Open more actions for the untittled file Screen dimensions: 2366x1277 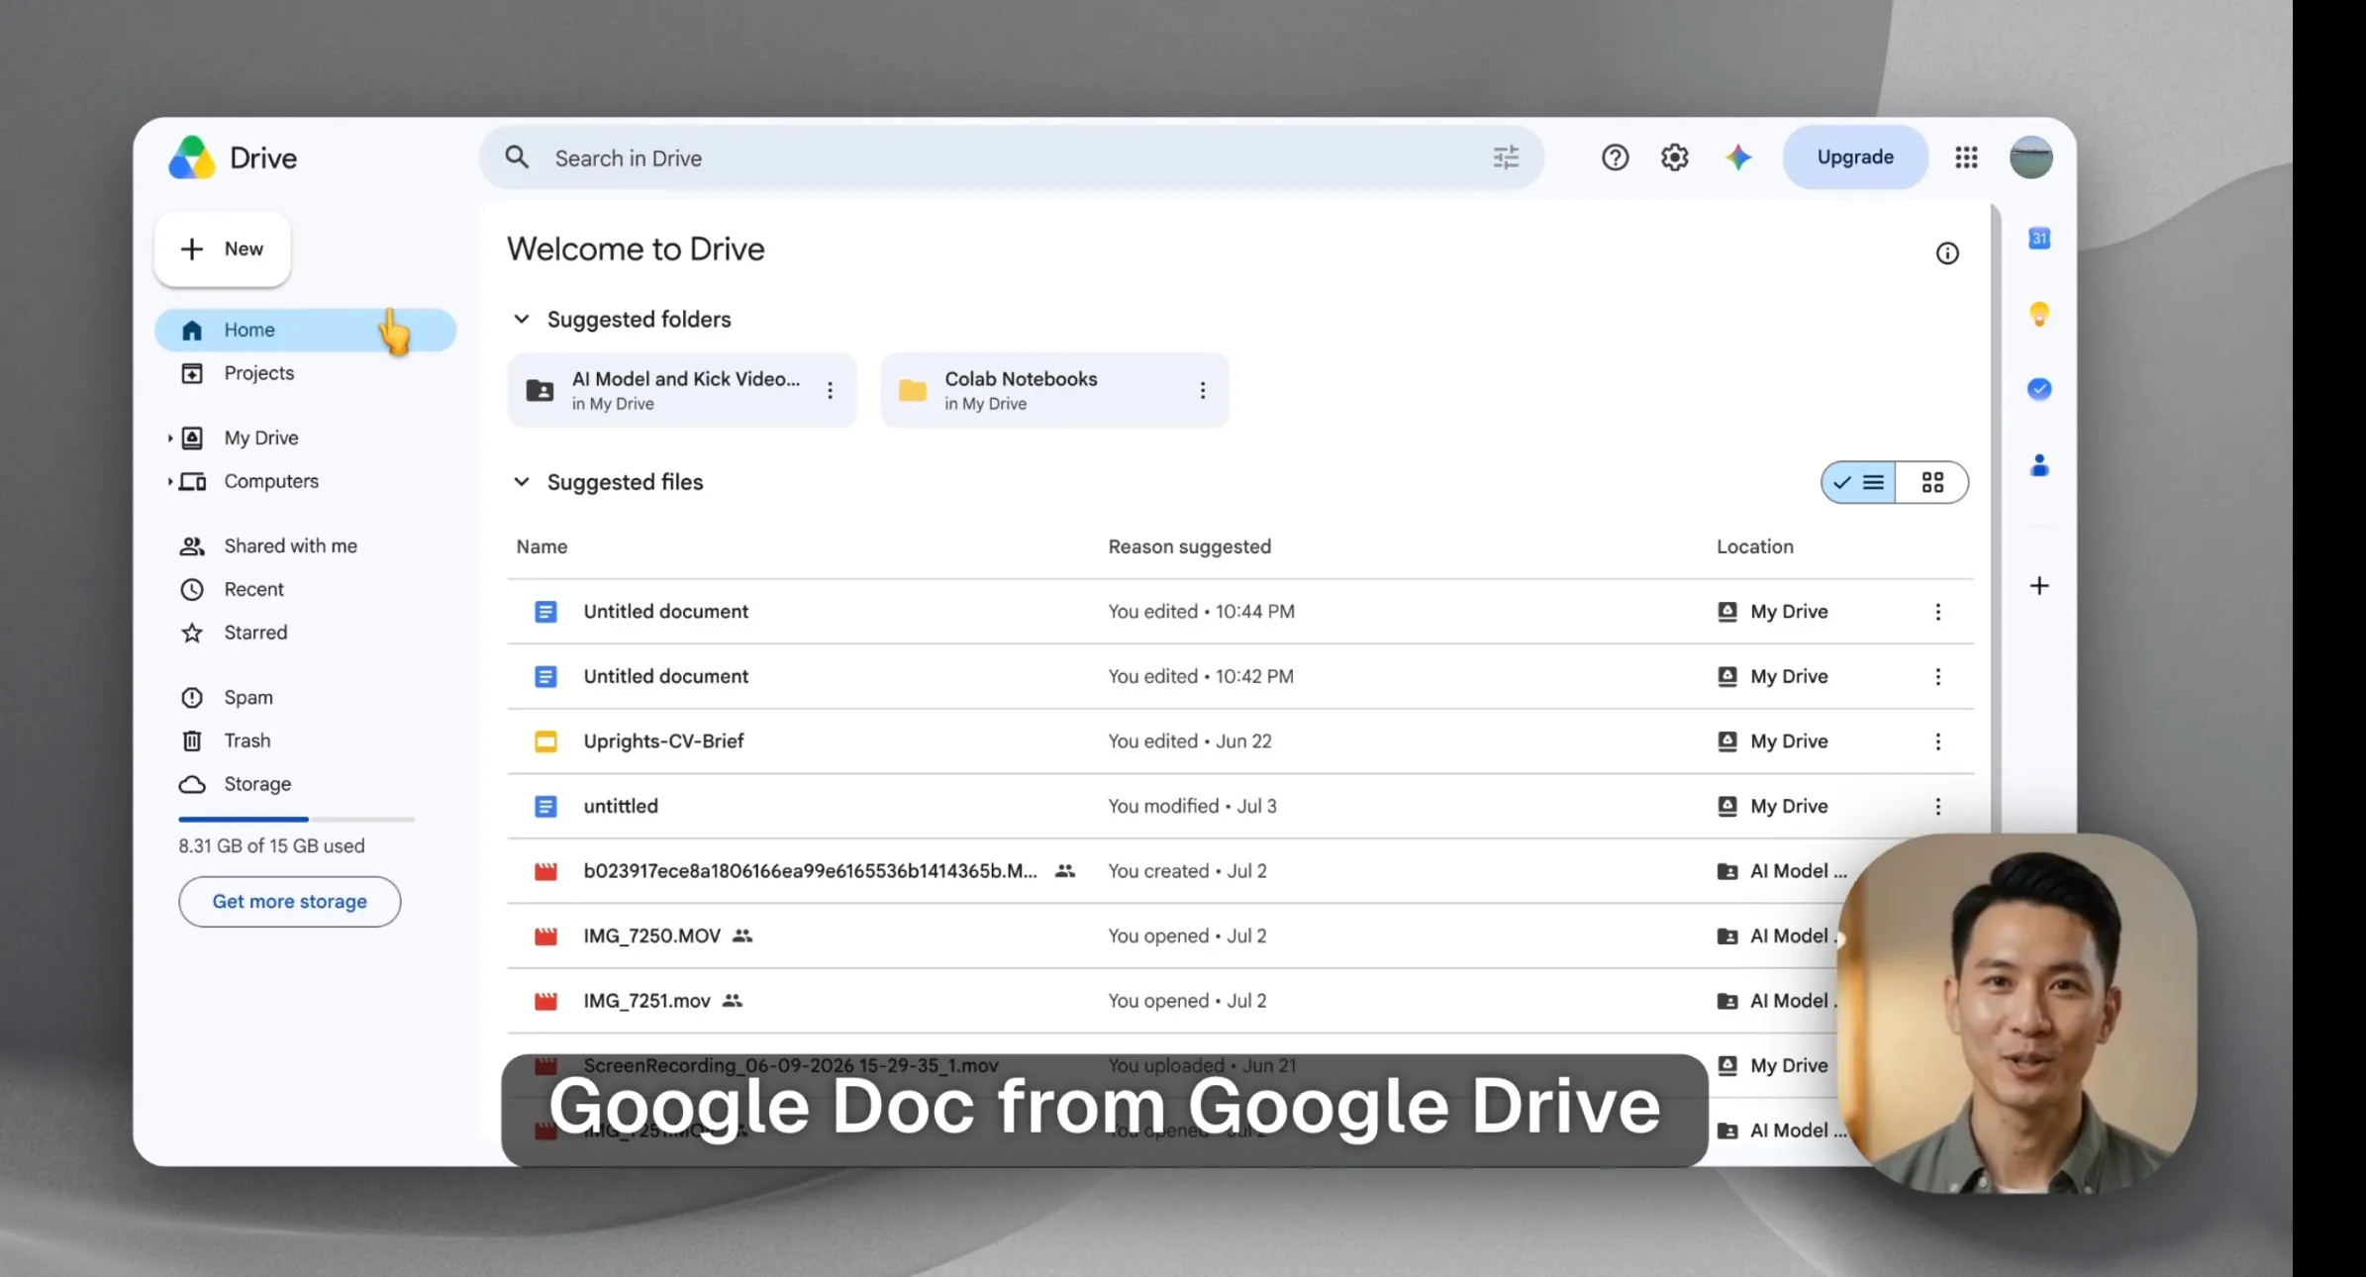(x=1937, y=806)
